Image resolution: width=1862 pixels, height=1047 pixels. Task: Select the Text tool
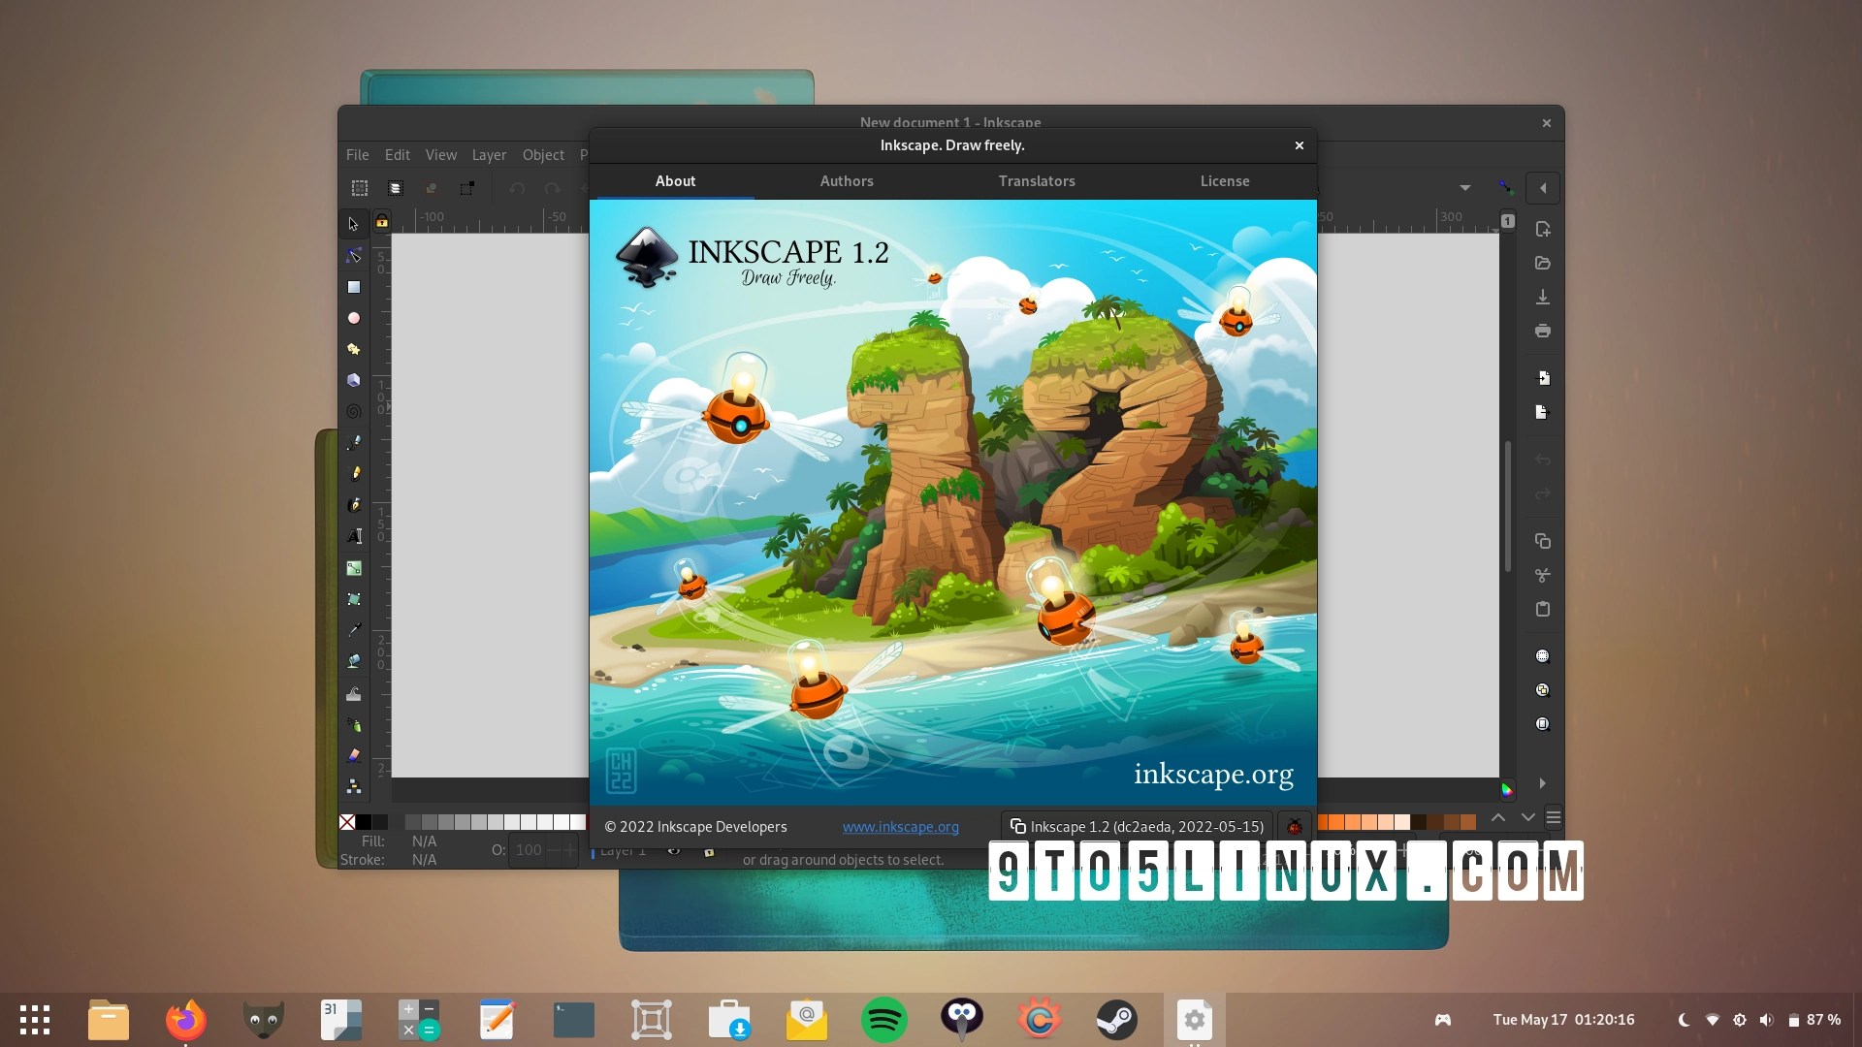tap(356, 536)
